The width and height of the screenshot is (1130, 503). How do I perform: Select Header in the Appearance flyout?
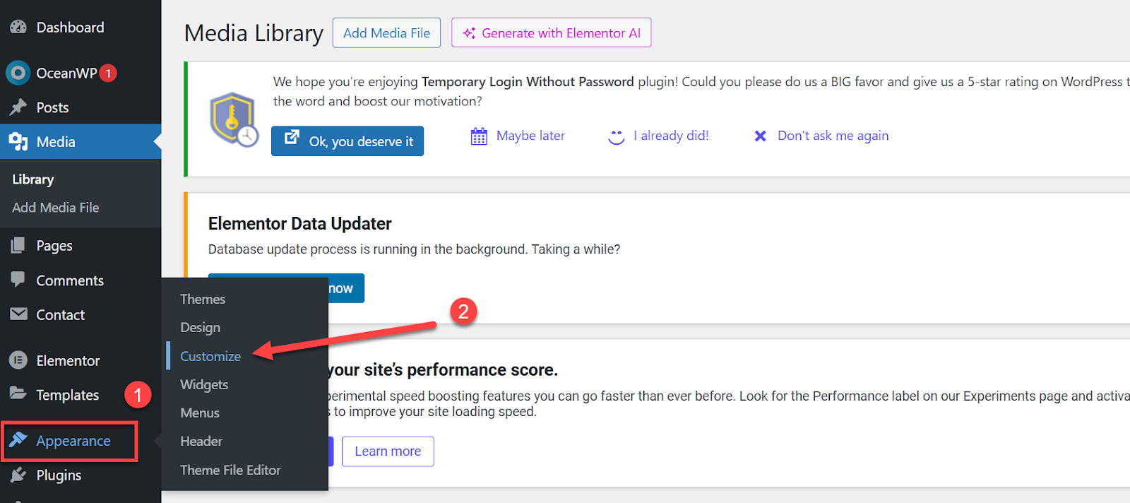(x=201, y=441)
